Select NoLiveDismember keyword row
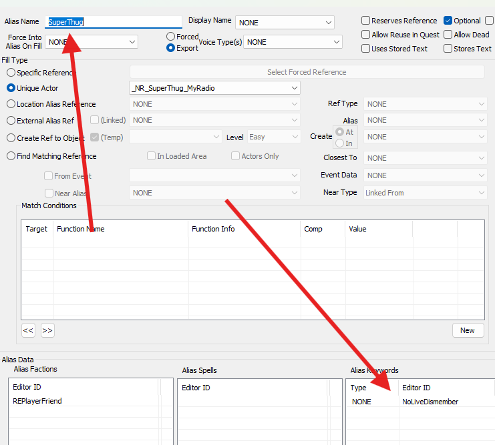This screenshot has width=495, height=445. 420,402
